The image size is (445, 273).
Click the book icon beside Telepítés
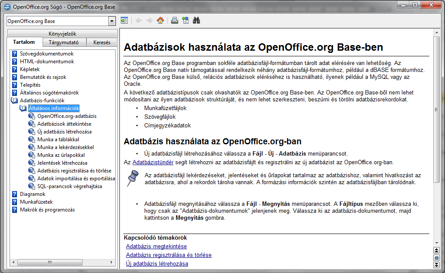coord(14,85)
